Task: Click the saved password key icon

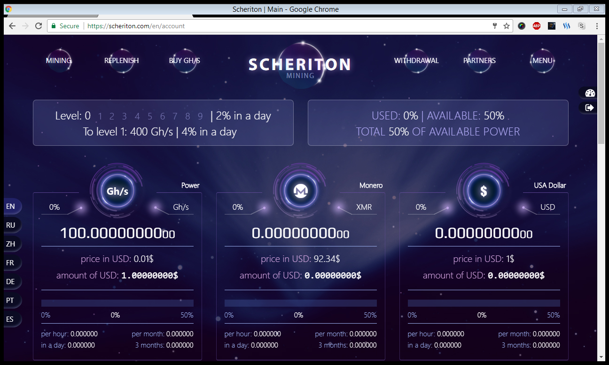Action: pos(494,26)
